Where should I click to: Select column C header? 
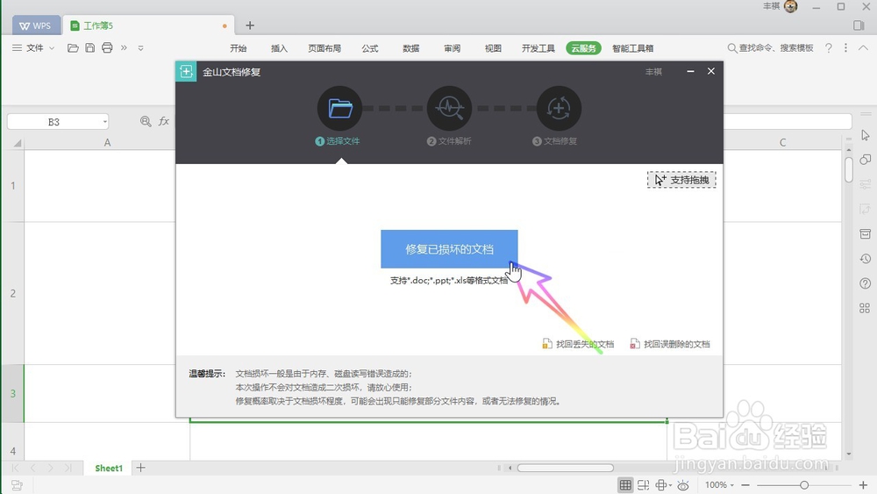coord(782,143)
